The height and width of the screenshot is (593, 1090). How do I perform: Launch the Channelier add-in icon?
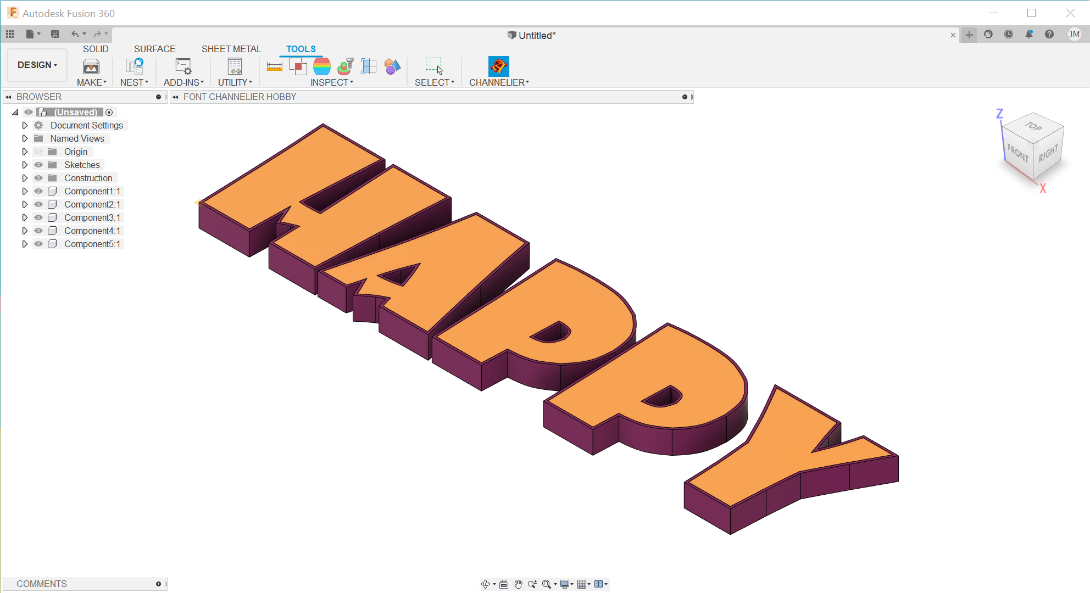pos(498,66)
